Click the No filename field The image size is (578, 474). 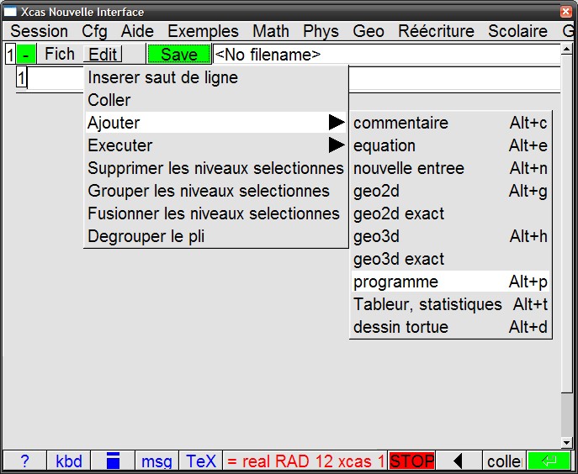tap(386, 55)
